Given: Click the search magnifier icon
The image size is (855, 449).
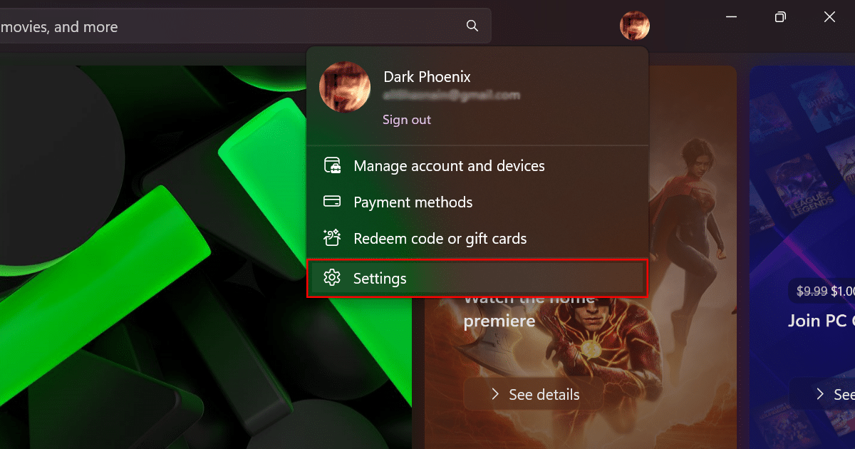Looking at the screenshot, I should [472, 26].
